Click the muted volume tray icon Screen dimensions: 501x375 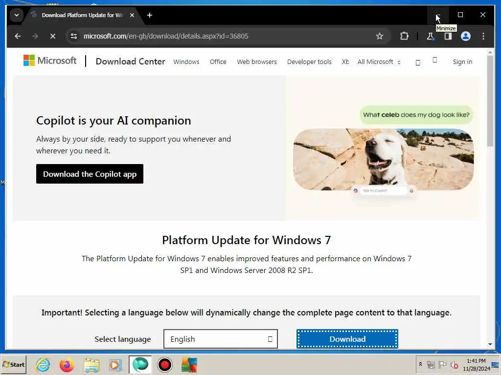tap(454, 364)
